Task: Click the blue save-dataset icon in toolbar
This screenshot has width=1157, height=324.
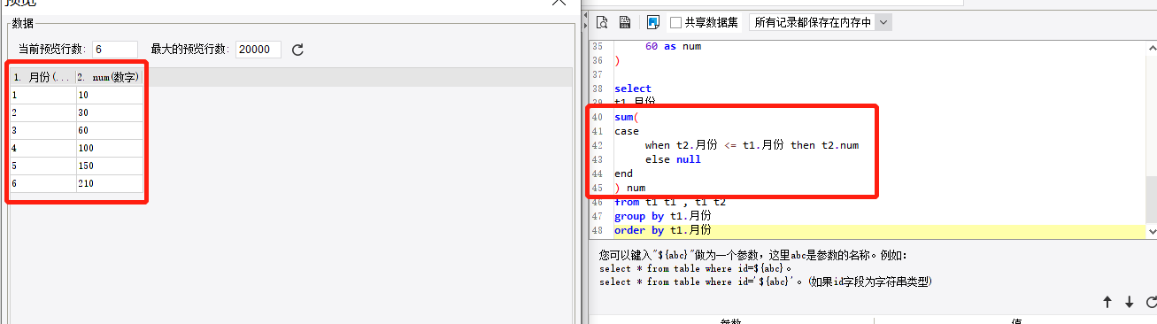Action: 653,22
